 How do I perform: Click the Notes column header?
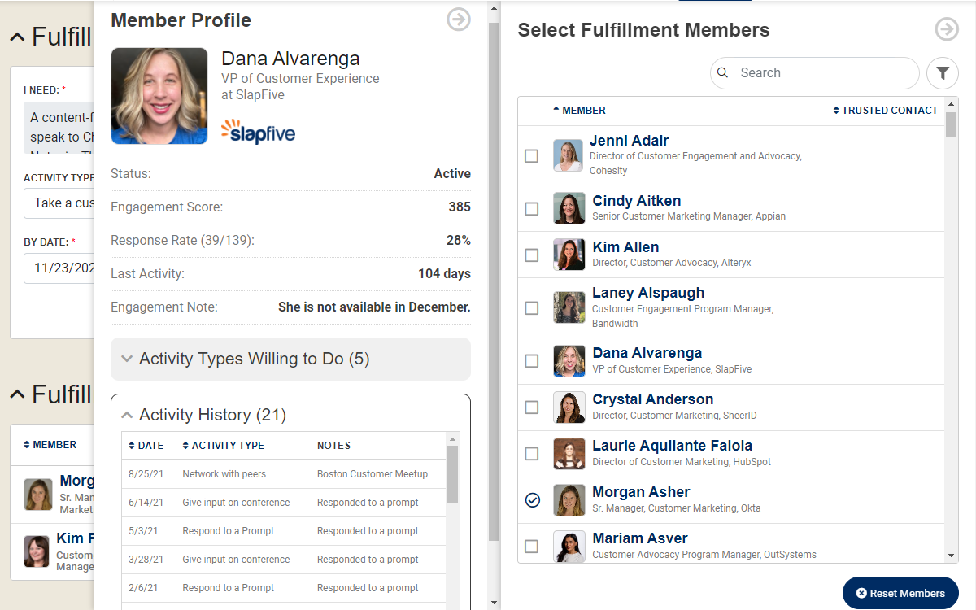[333, 446]
